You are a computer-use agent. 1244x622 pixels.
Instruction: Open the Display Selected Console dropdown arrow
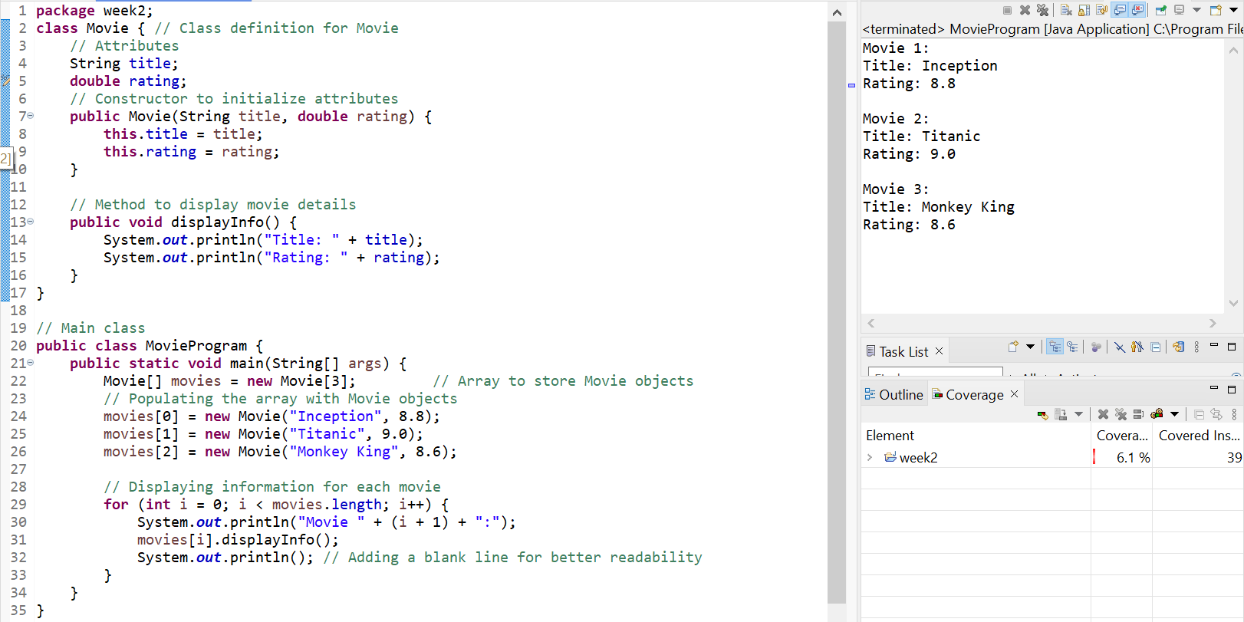point(1196,10)
